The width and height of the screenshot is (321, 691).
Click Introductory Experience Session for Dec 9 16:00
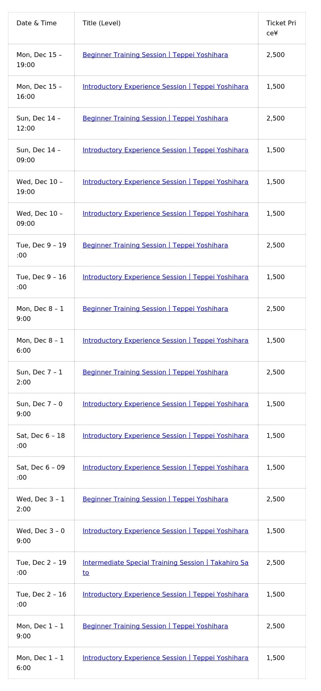(165, 277)
